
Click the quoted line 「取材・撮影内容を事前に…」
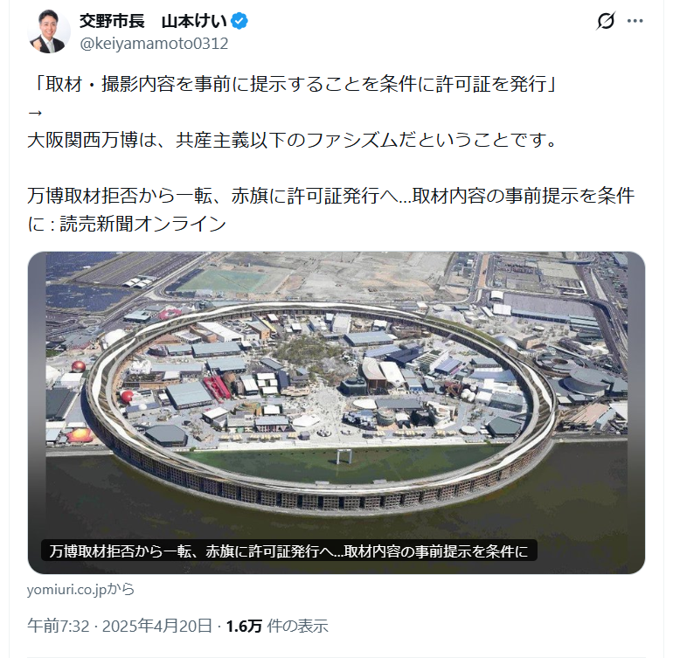pos(293,84)
